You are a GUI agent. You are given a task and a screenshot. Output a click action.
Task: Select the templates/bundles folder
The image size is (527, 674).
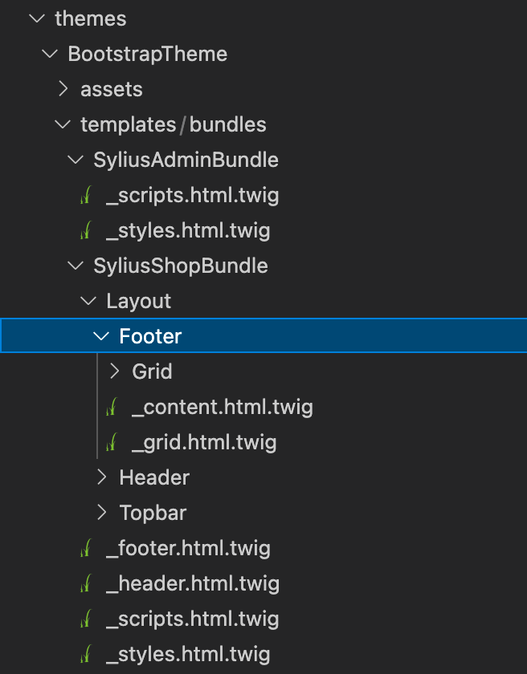point(174,124)
